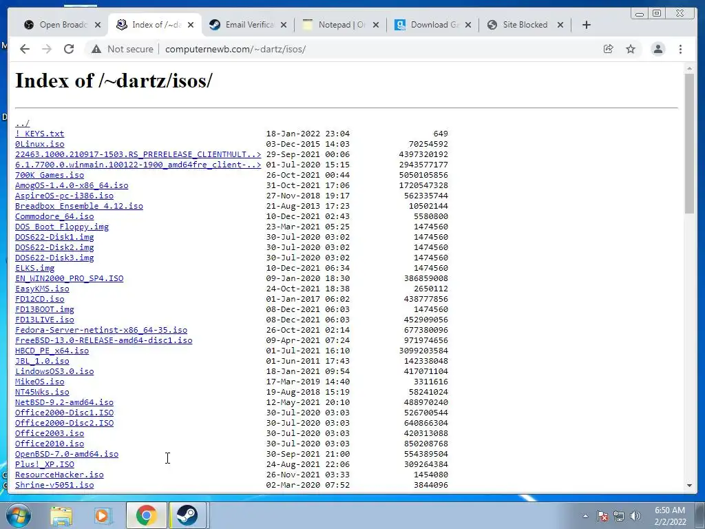Open OpenBSD-7.0-amd64.iso link
This screenshot has height=529, width=705.
point(67,455)
